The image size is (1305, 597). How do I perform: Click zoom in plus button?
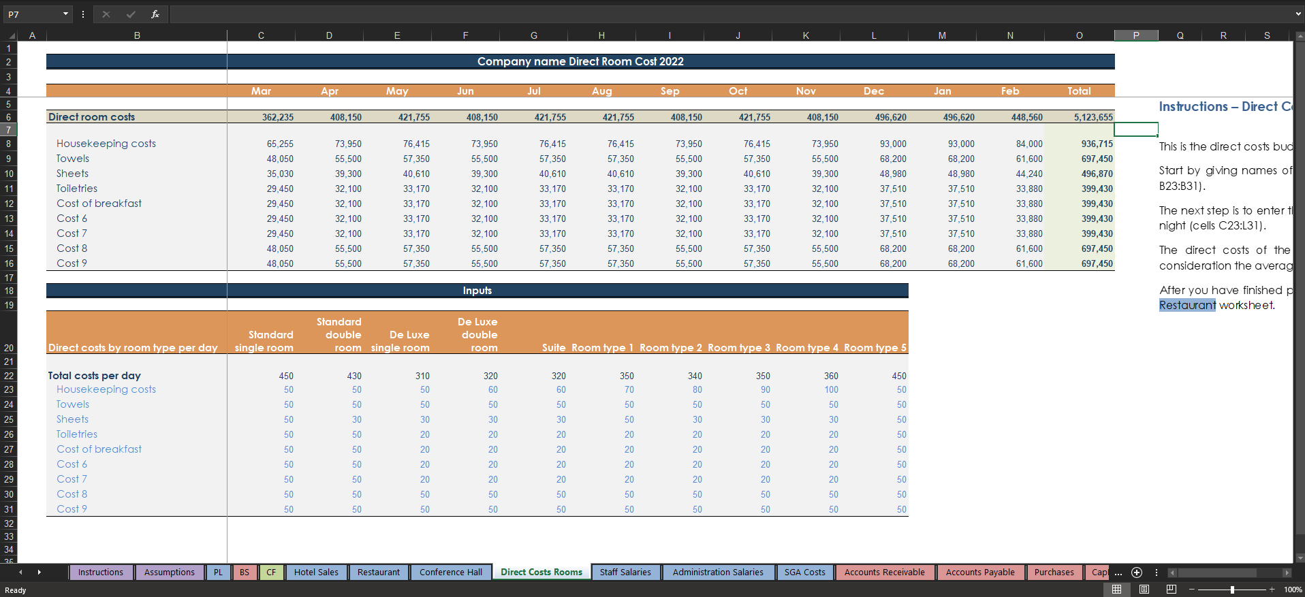point(1272,590)
